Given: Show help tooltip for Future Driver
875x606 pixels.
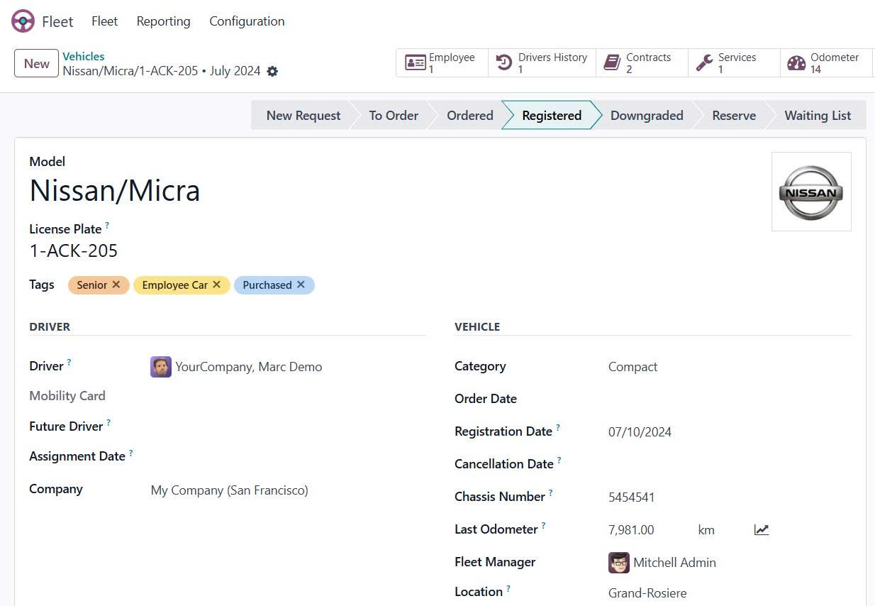Looking at the screenshot, I should tap(108, 422).
